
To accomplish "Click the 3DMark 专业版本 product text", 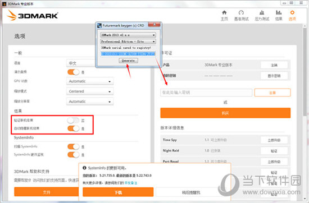I will (x=219, y=64).
